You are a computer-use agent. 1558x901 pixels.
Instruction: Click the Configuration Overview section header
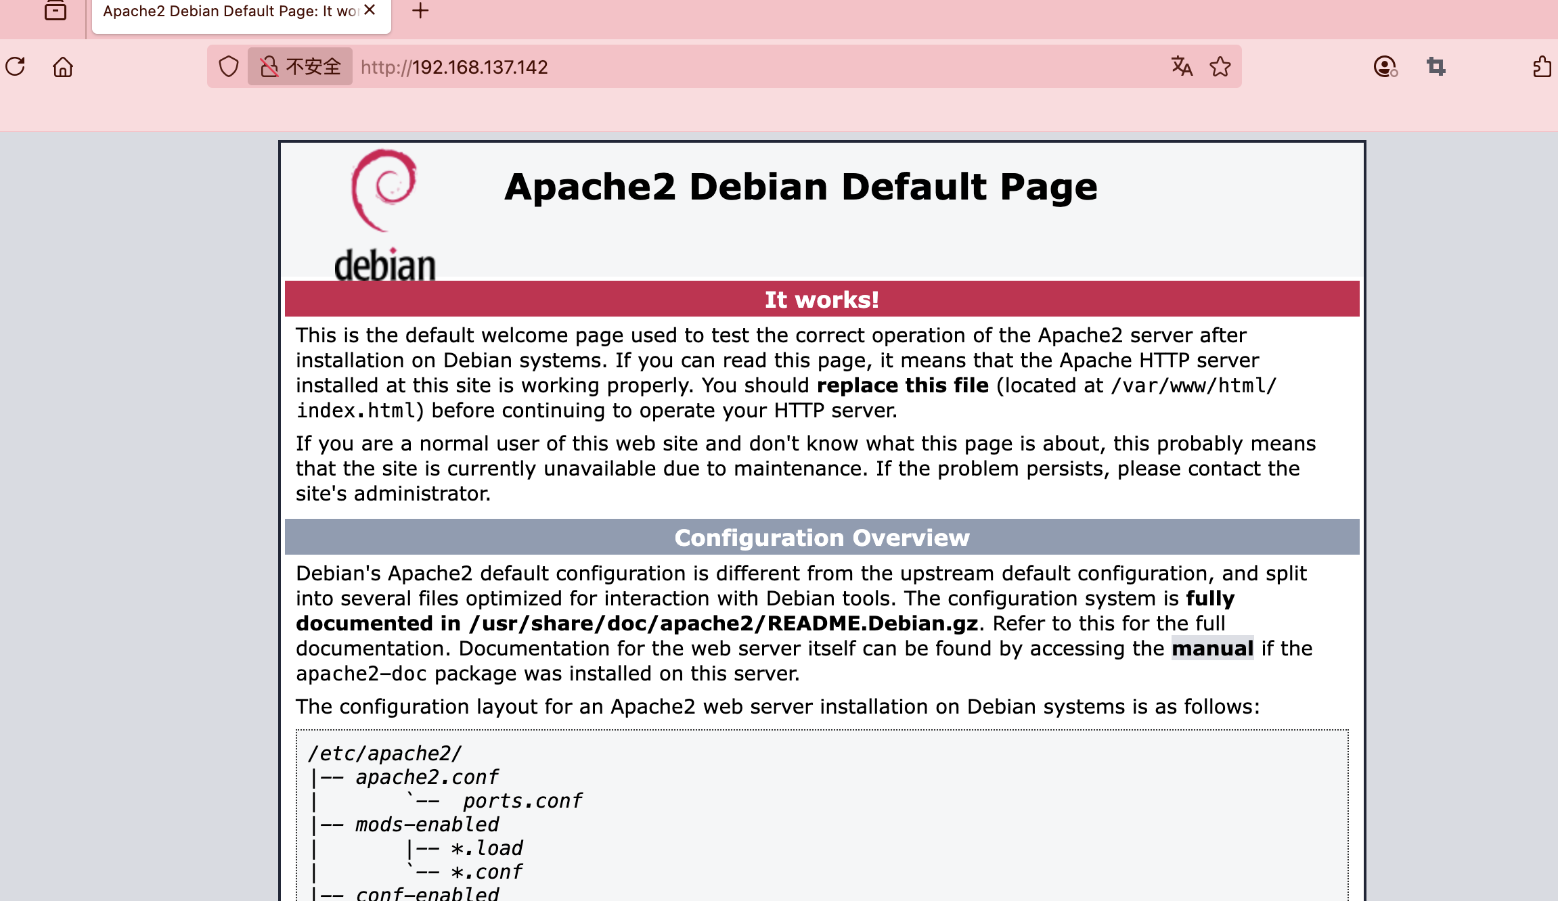click(822, 537)
